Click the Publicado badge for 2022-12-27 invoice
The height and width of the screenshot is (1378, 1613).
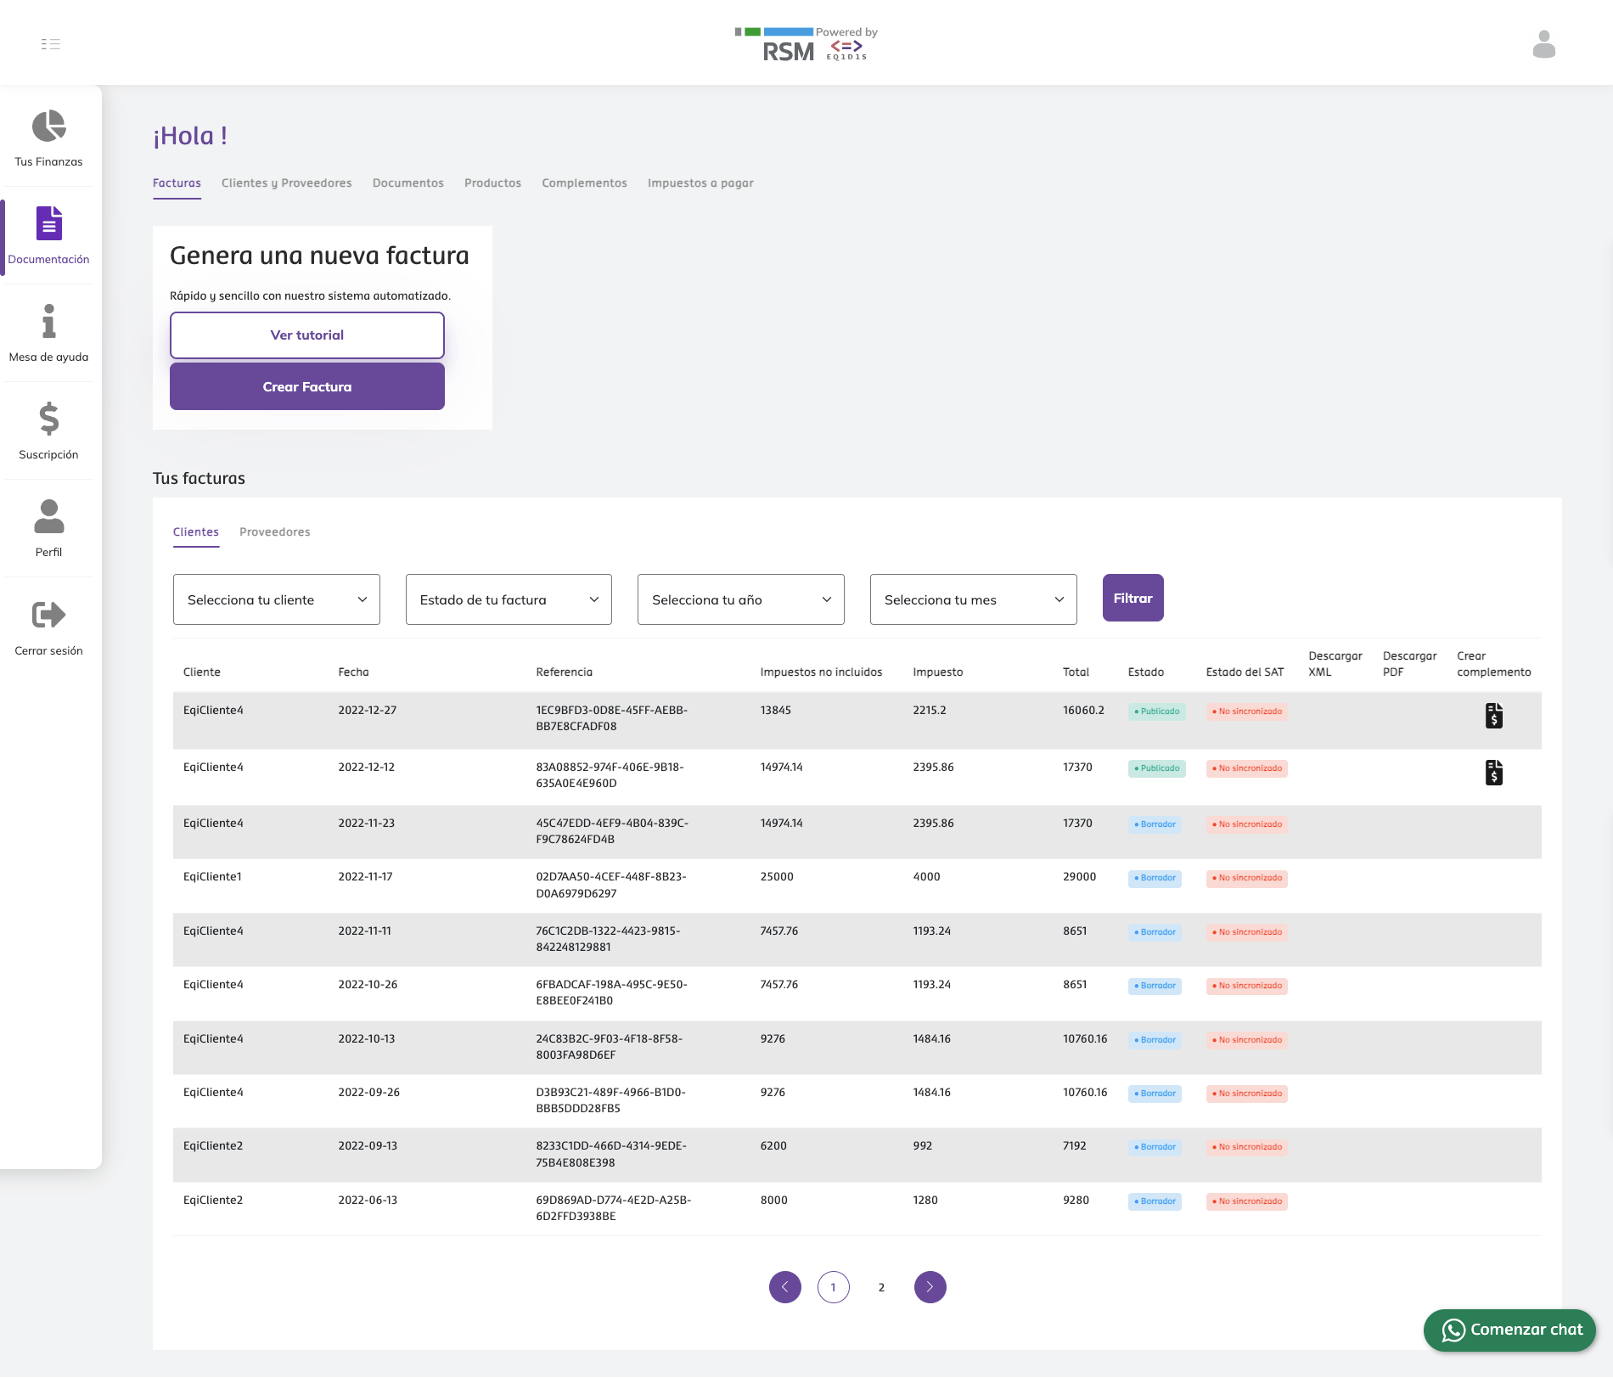coord(1157,711)
